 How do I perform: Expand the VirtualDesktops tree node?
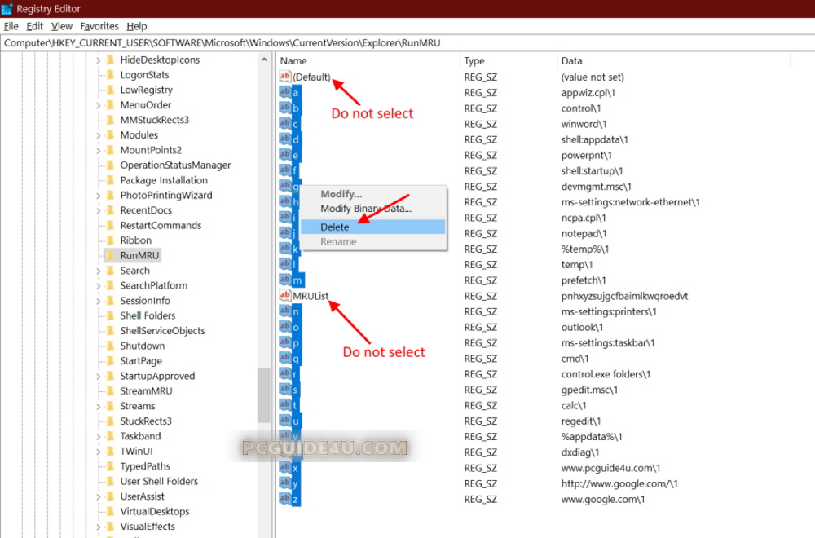[x=98, y=511]
